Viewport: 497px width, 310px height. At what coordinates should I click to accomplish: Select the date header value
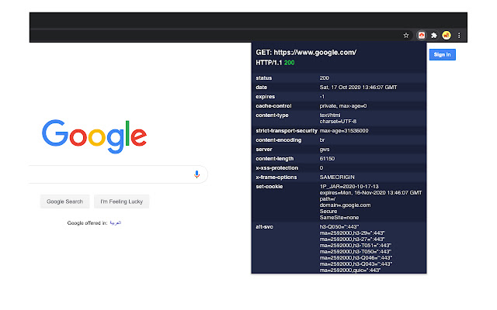coord(358,88)
